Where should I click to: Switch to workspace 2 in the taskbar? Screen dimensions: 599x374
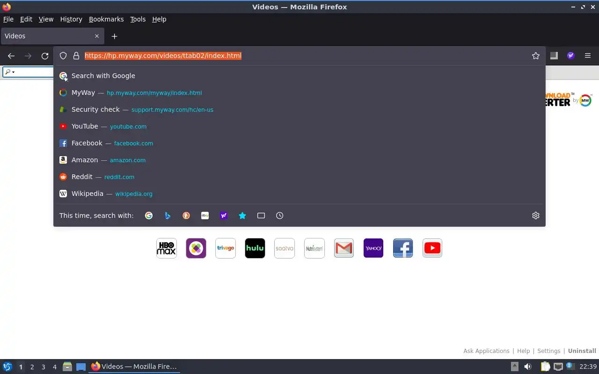pyautogui.click(x=32, y=367)
